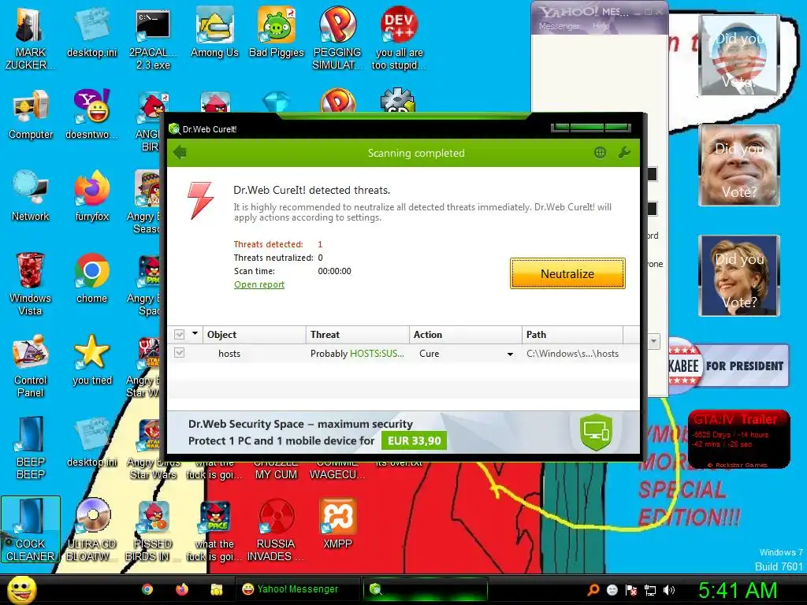
Task: Click the EUR 33,90 price button
Action: pos(414,441)
